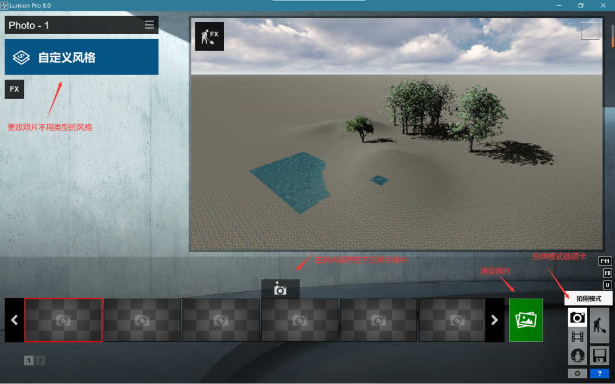Select the fourth empty photo slot
The image size is (615, 384).
pyautogui.click(x=300, y=320)
